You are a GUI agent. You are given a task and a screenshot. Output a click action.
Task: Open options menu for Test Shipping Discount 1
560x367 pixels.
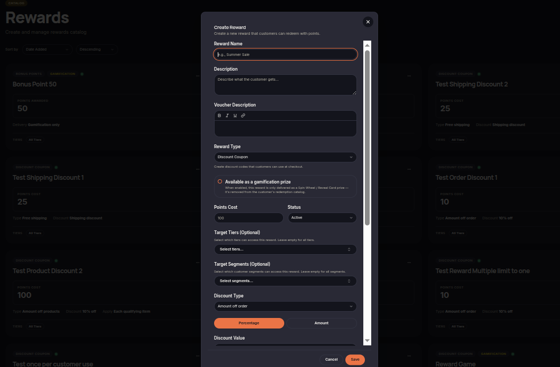tap(198, 169)
